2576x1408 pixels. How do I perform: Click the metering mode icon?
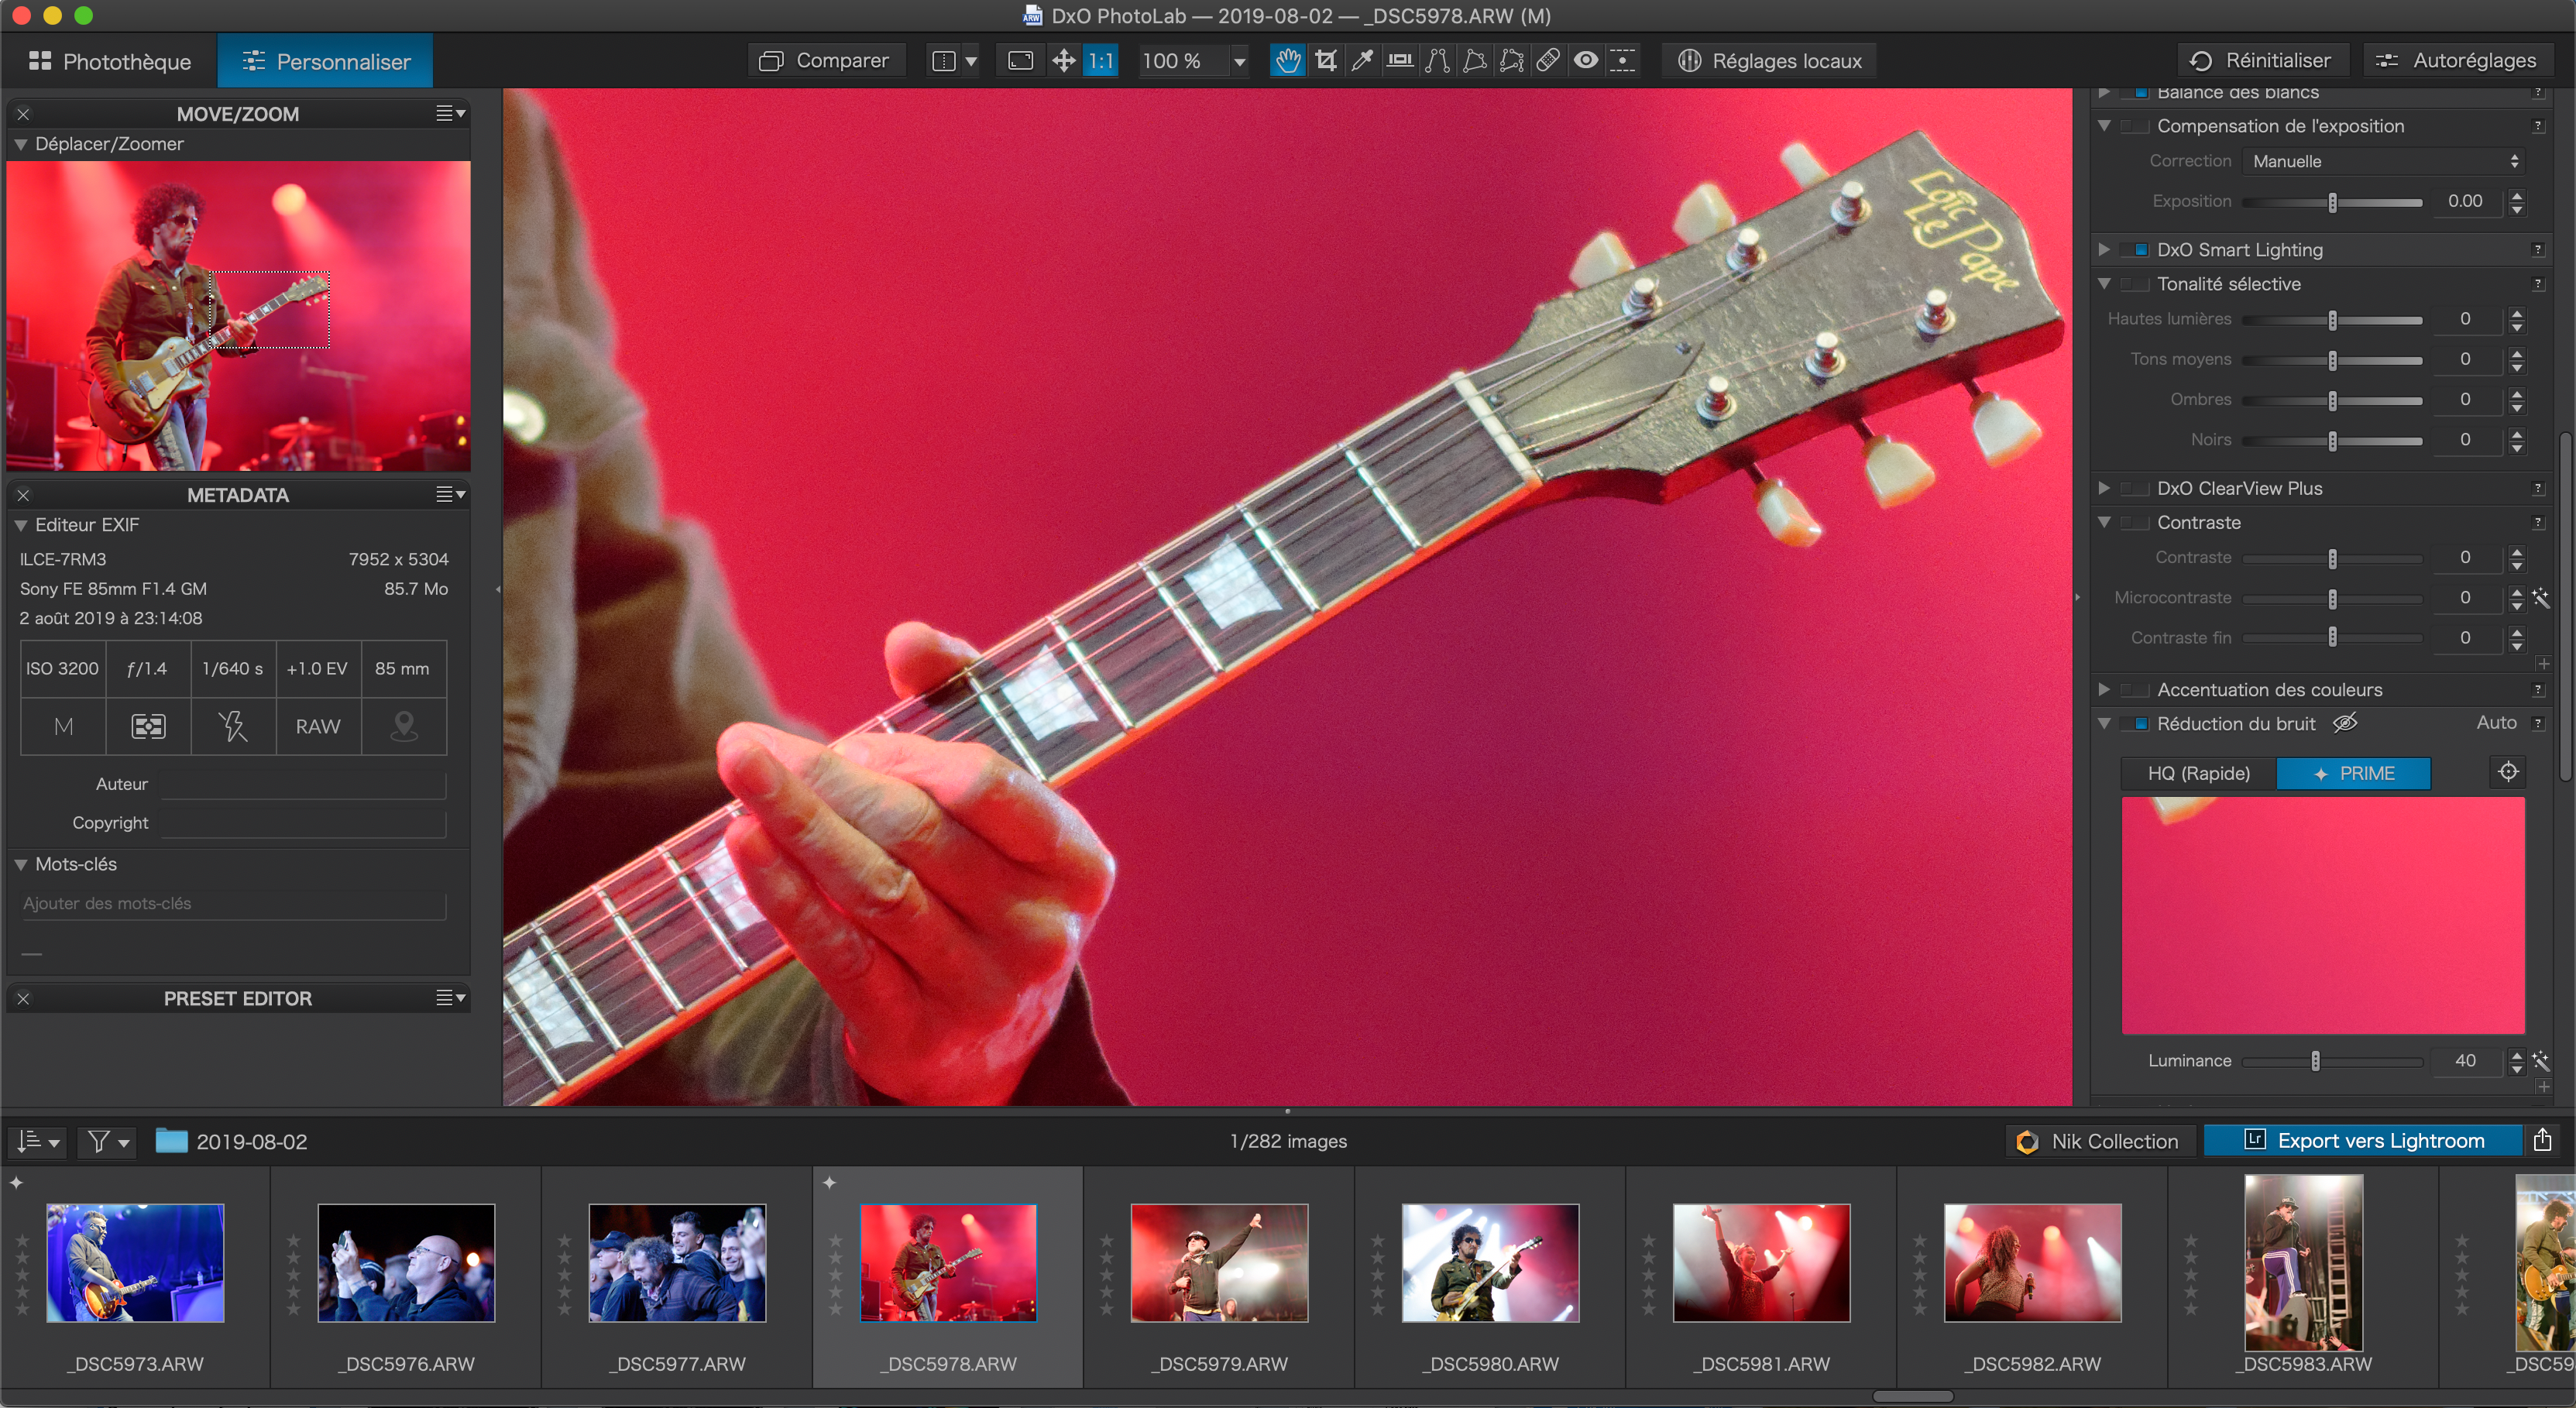point(148,726)
